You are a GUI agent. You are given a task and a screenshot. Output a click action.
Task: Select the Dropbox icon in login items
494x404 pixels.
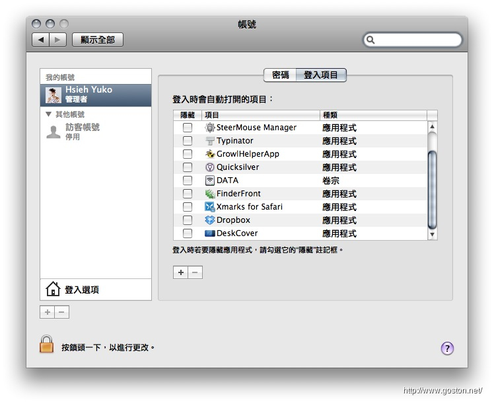pos(210,220)
